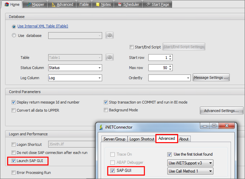Decrease the Max row value
The image size is (245, 179).
tap(170, 69)
